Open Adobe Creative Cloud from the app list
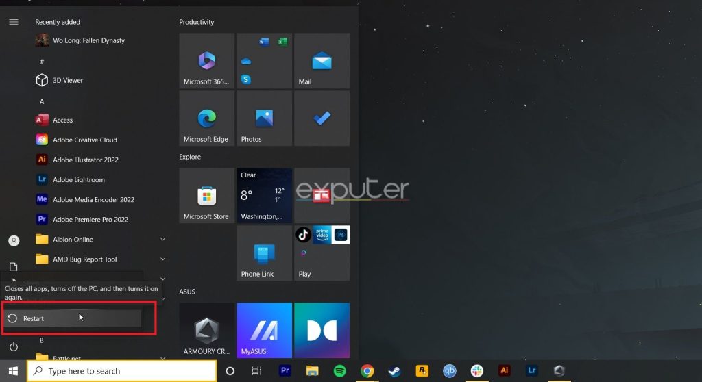Screen dimensions: 702x382 84,140
